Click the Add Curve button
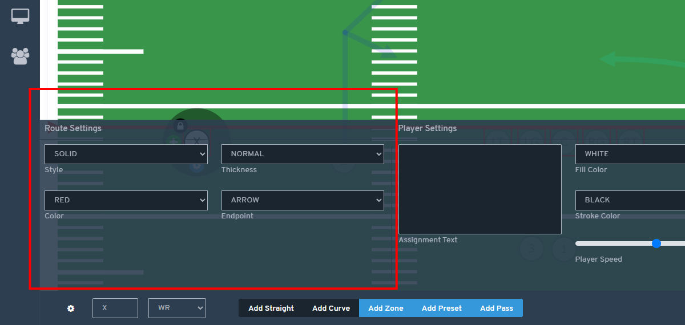The height and width of the screenshot is (325, 685). (331, 308)
